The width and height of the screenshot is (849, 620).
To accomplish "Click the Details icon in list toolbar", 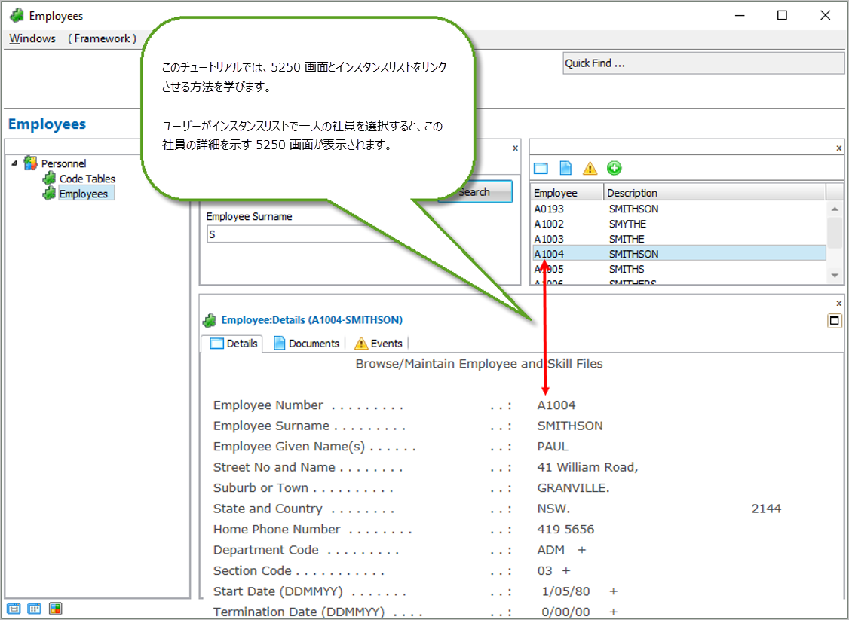I will 541,168.
